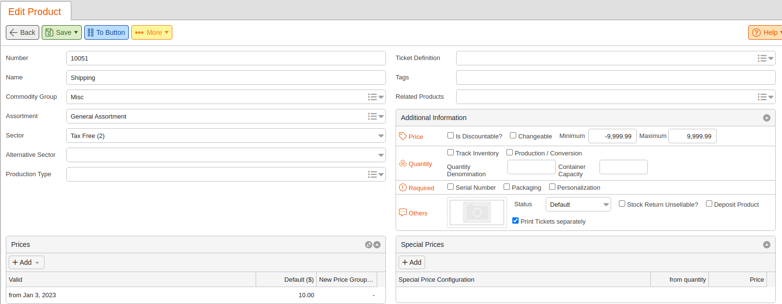Viewport: 782px width, 304px height.
Task: Collapse the Additional Information panel
Action: tap(767, 118)
